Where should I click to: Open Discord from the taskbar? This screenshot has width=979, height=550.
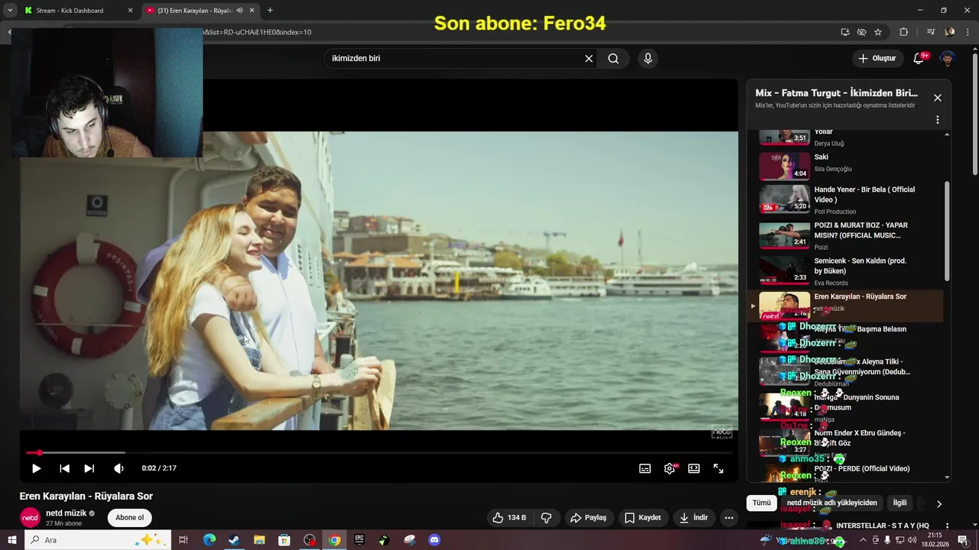434,540
